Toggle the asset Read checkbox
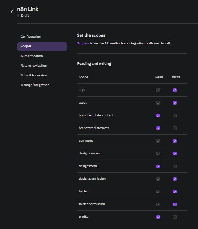The image size is (198, 229). pos(158,103)
